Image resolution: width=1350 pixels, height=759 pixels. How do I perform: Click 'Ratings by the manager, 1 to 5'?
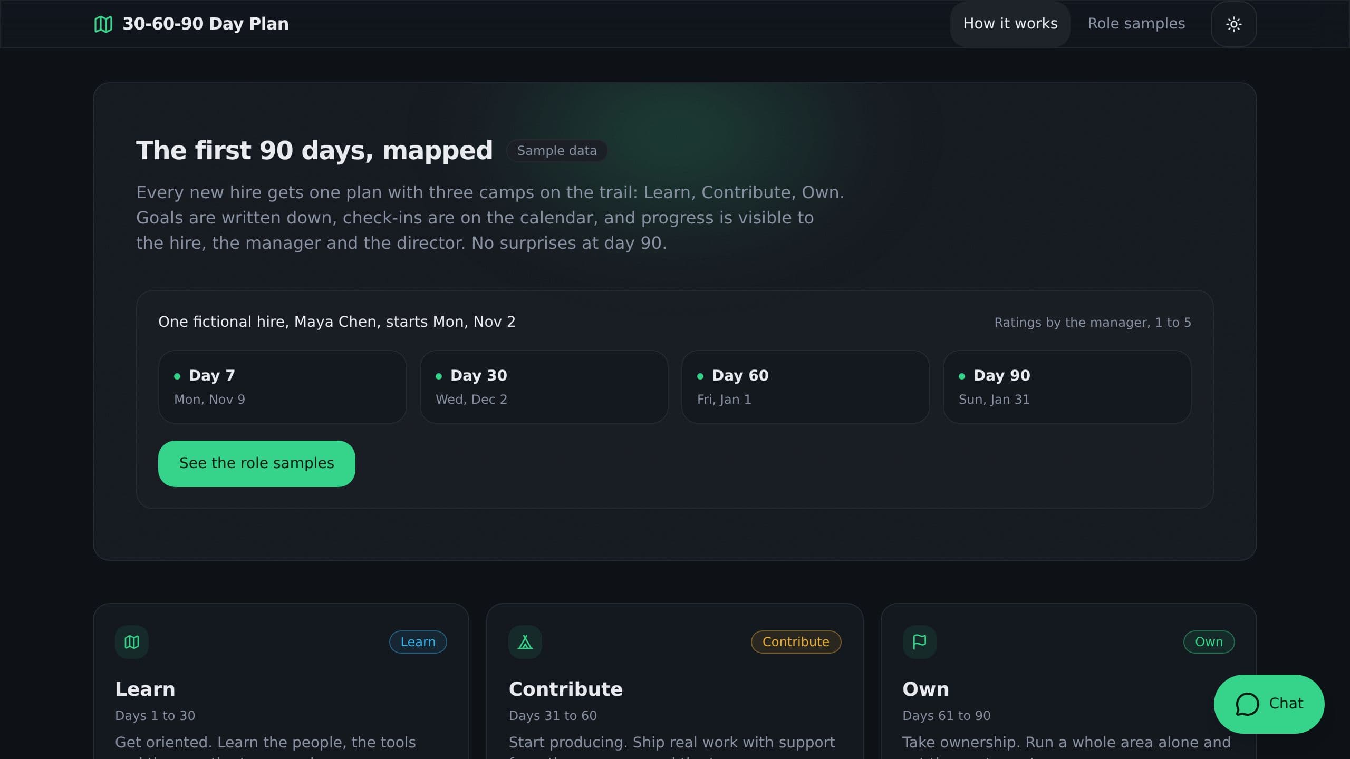pos(1093,323)
